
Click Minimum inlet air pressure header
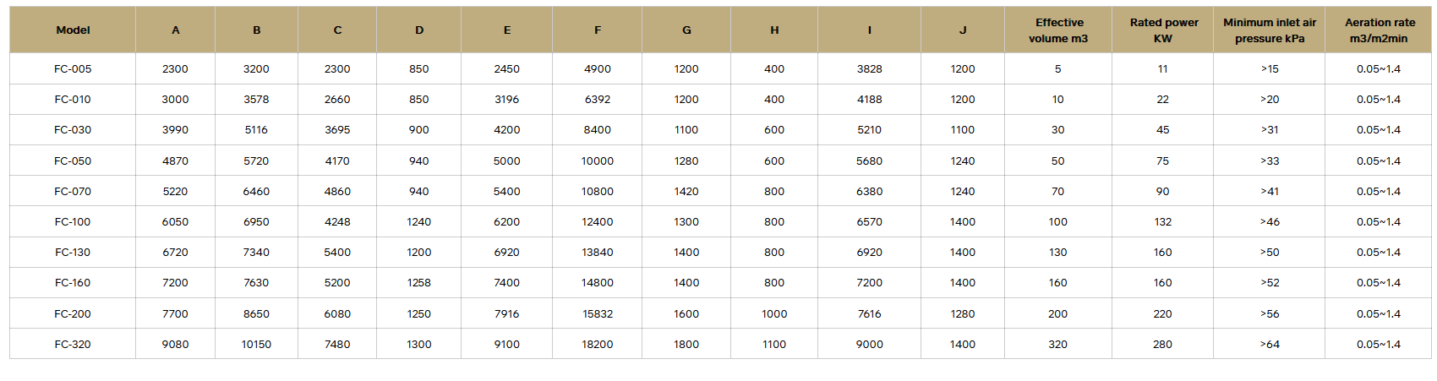click(x=1270, y=30)
